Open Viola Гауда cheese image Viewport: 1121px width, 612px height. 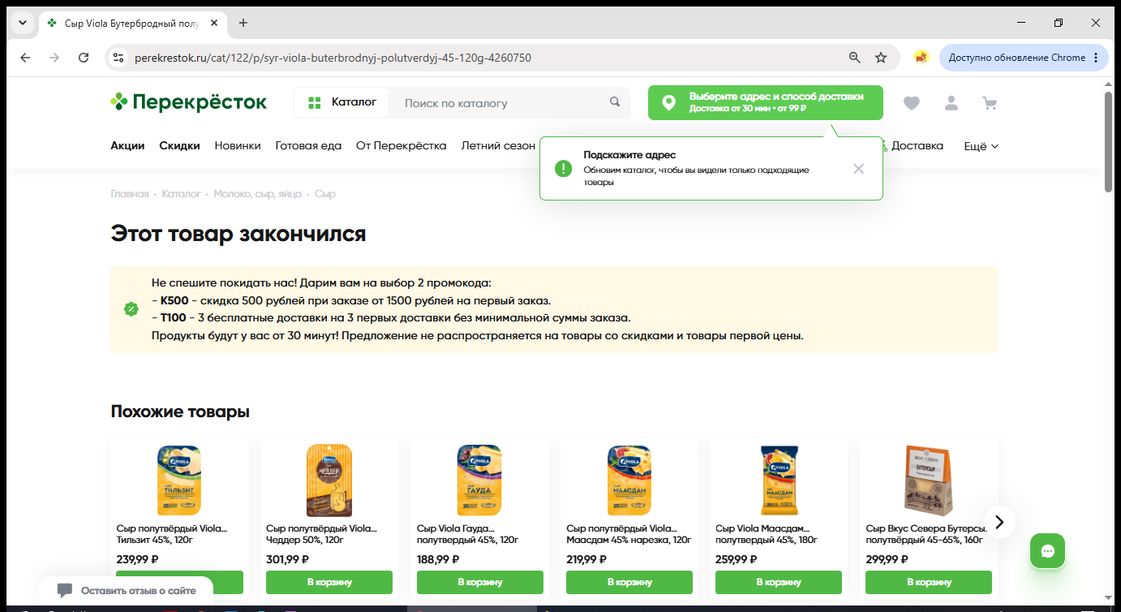pyautogui.click(x=479, y=481)
